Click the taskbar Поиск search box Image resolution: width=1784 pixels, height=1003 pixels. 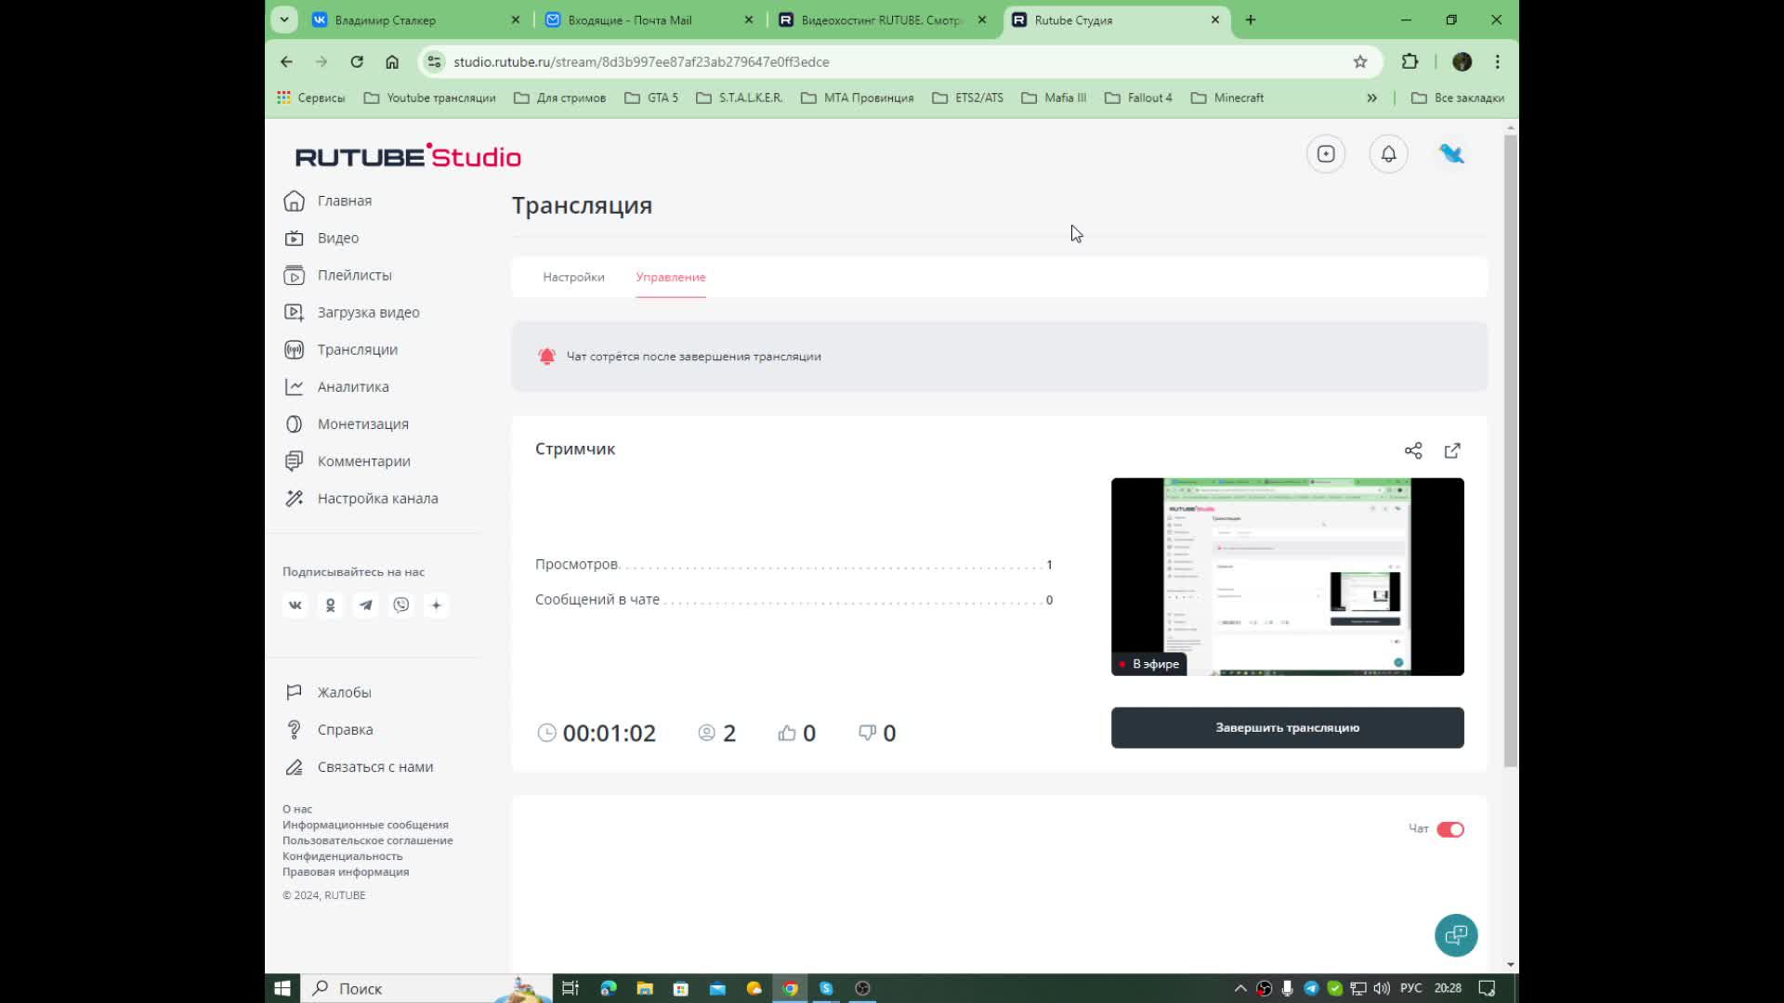pos(426,988)
